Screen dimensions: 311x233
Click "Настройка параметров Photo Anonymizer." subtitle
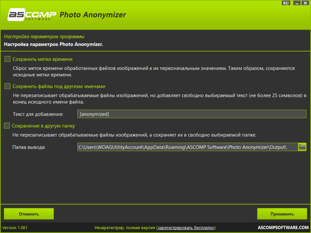click(x=53, y=44)
